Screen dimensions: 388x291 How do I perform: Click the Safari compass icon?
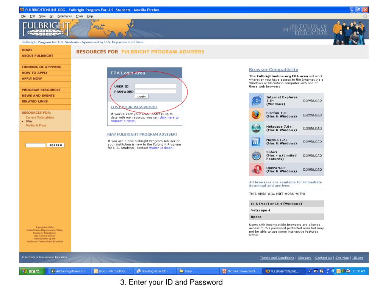256,155
